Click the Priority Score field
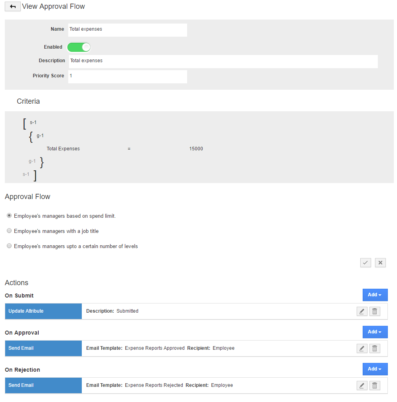The width and height of the screenshot is (397, 402). [127, 77]
